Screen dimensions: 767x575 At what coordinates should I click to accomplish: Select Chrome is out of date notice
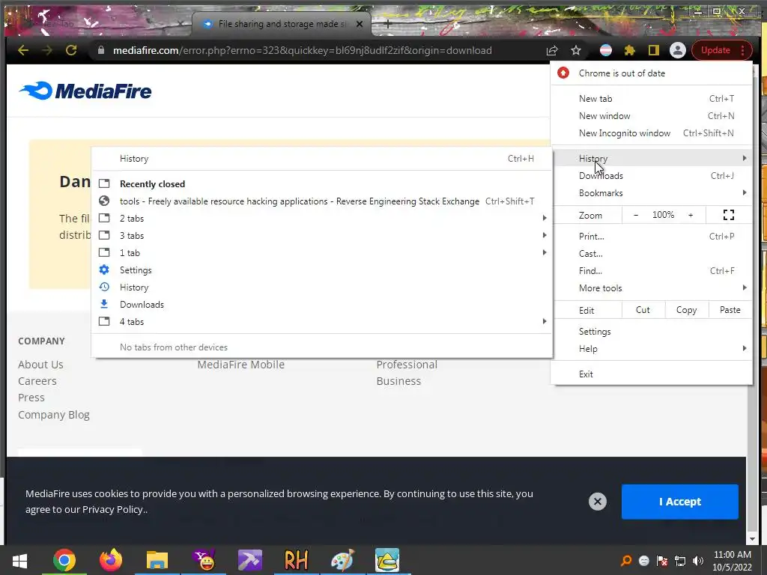tap(652, 73)
